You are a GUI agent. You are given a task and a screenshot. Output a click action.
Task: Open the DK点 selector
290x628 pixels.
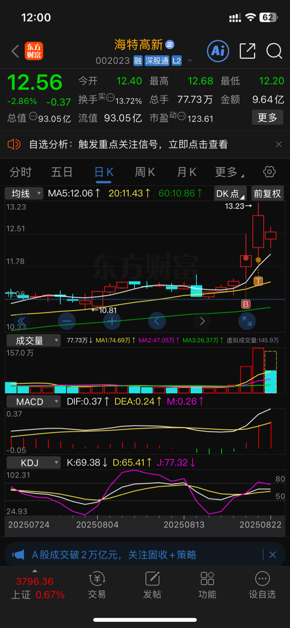point(230,193)
